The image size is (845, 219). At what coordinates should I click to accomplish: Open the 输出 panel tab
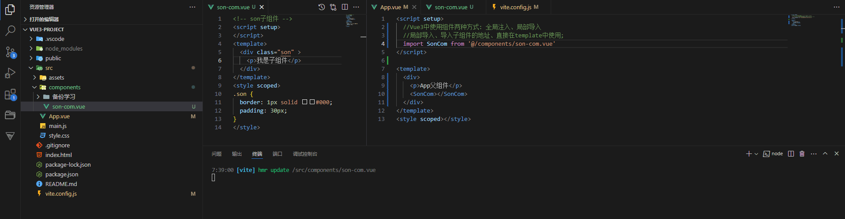tap(237, 154)
